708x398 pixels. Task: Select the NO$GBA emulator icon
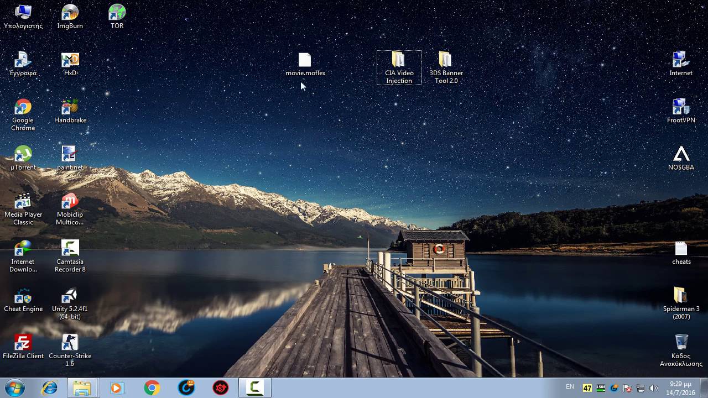[681, 159]
